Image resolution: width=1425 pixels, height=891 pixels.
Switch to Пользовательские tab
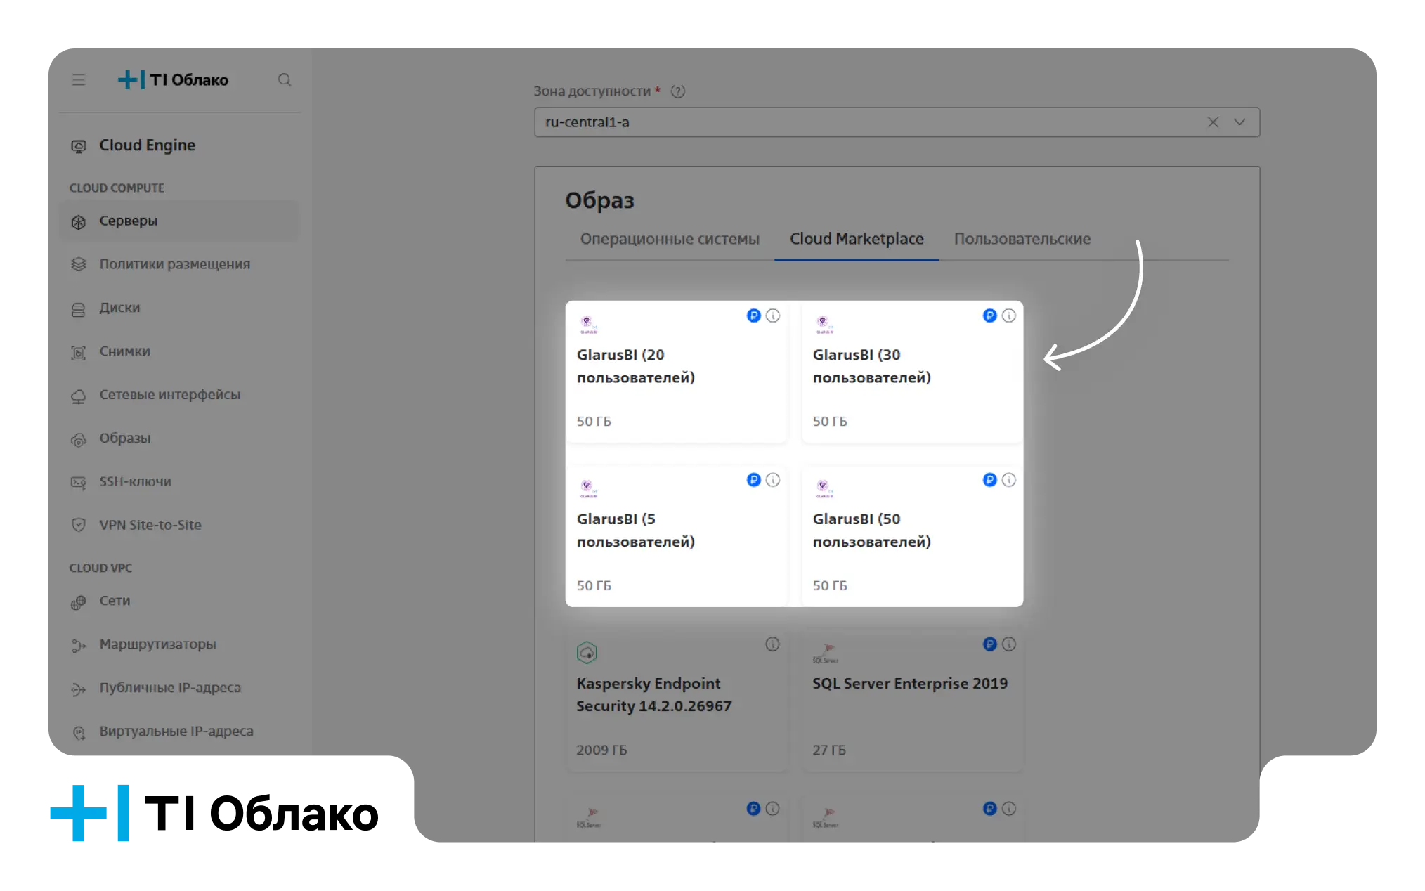(1022, 240)
